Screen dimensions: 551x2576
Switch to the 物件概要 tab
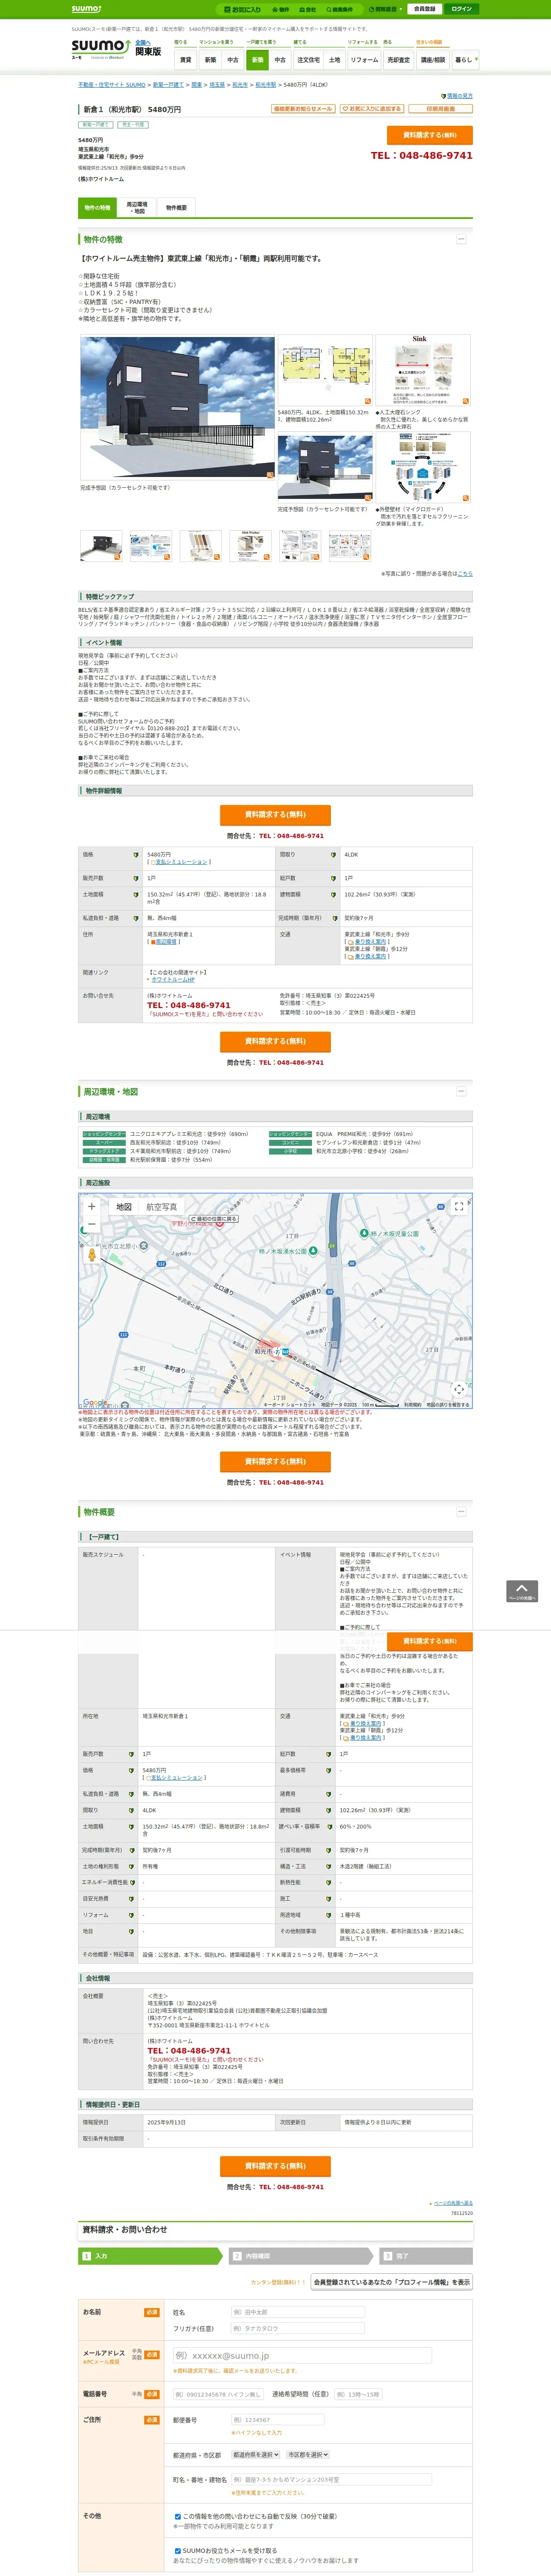tap(176, 208)
